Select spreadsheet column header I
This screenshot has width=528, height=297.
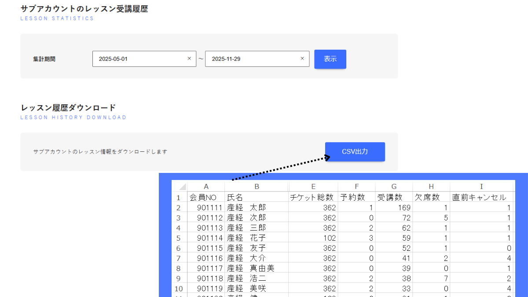click(481, 186)
